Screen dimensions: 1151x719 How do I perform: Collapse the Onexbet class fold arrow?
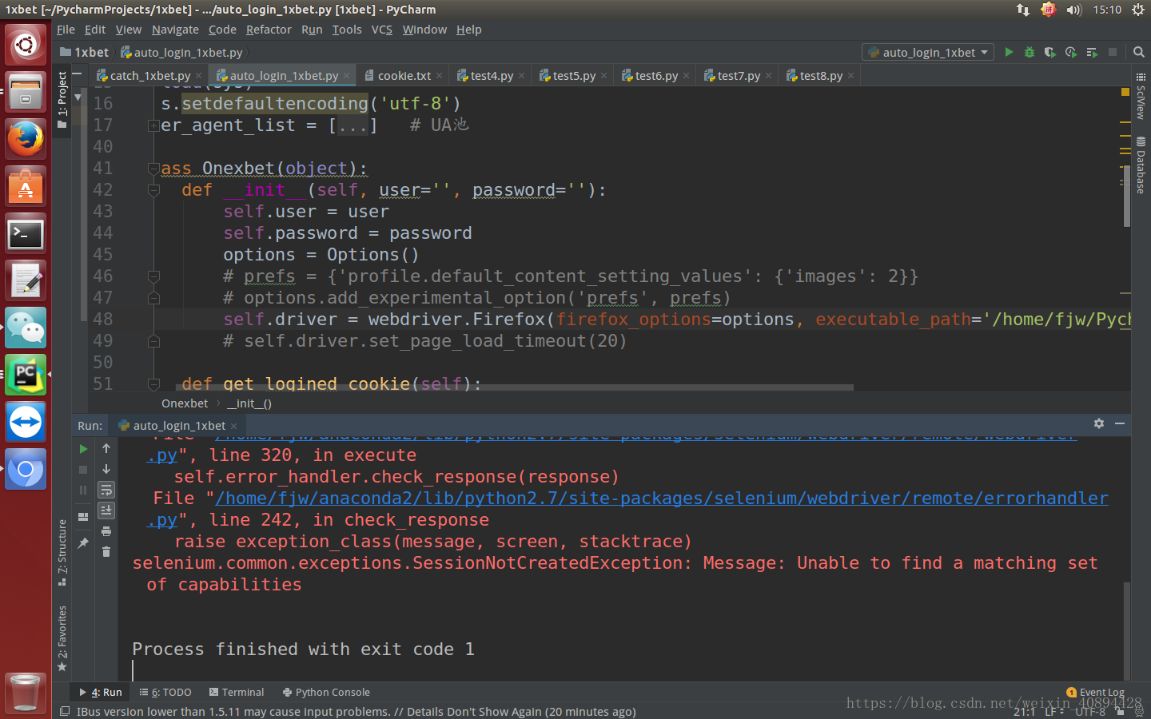click(153, 168)
